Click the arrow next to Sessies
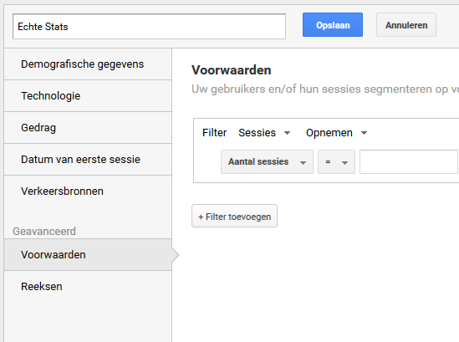The image size is (459, 342). coord(287,133)
